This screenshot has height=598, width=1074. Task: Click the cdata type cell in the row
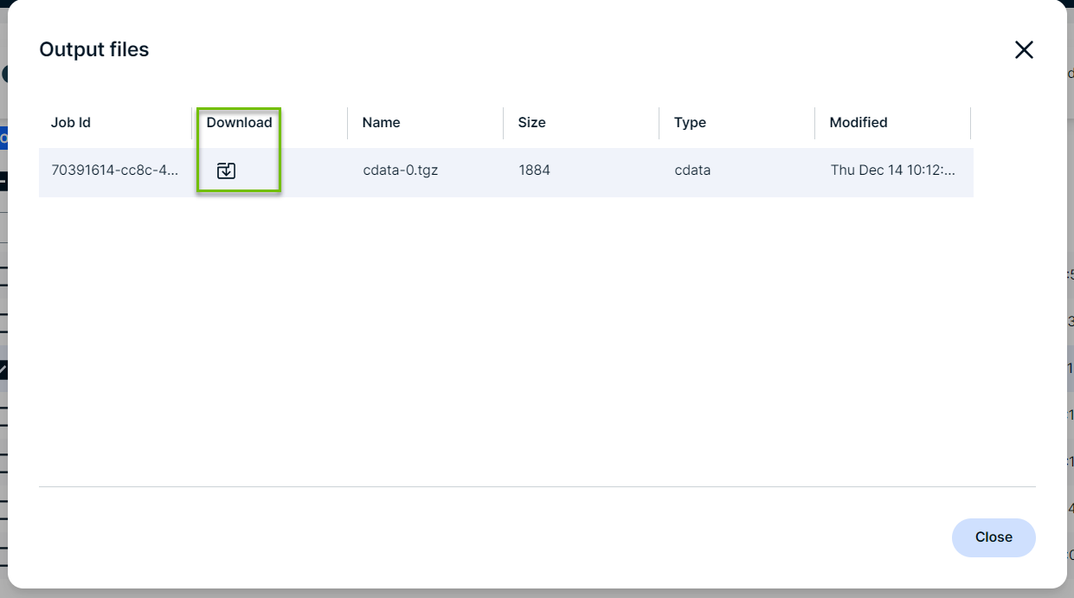(692, 170)
